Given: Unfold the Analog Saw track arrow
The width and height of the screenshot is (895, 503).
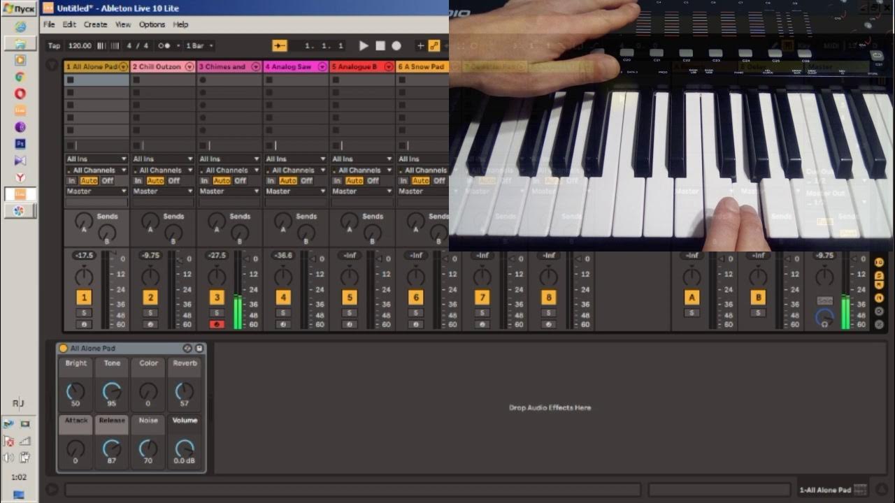Looking at the screenshot, I should point(322,67).
